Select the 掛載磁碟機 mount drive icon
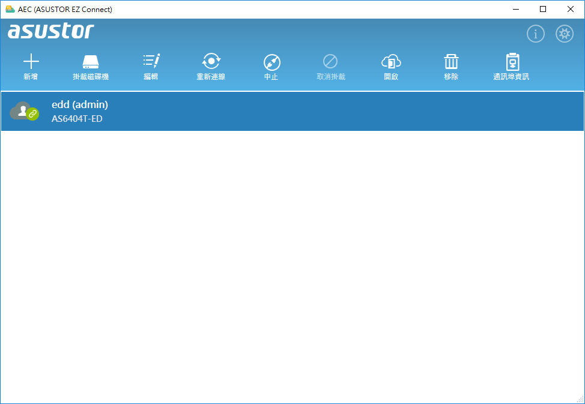Image resolution: width=585 pixels, height=404 pixels. point(91,62)
